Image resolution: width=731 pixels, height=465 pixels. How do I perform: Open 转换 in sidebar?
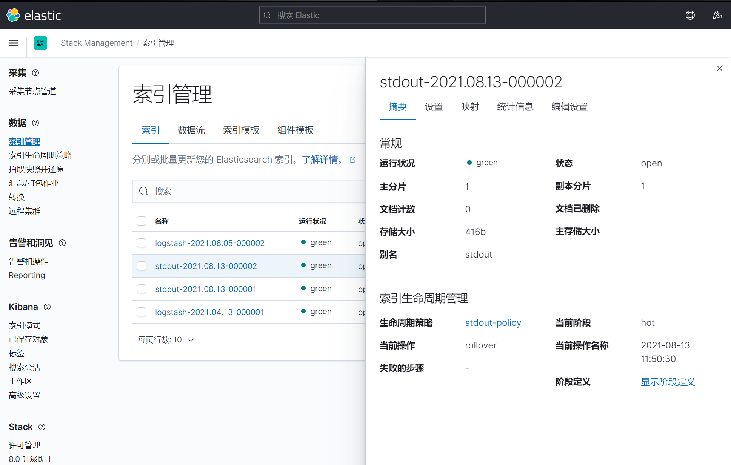click(x=17, y=197)
